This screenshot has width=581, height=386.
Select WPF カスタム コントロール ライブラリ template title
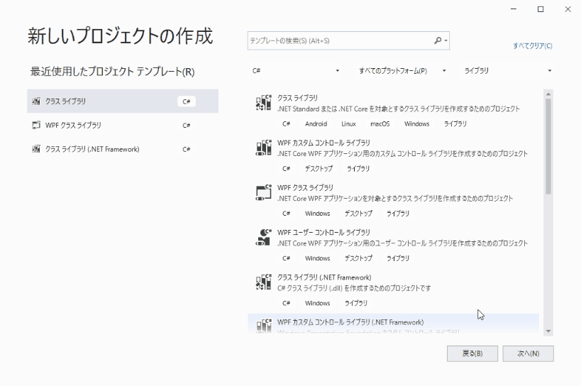[x=323, y=143]
